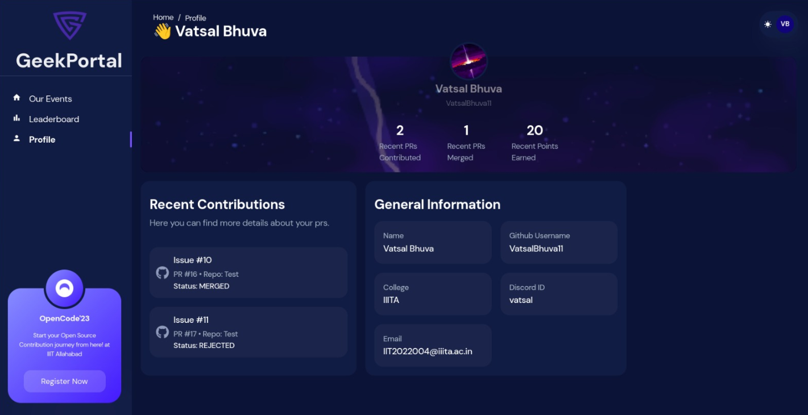Click the waving hand emoji beside Vatsal Bhuva

point(164,31)
